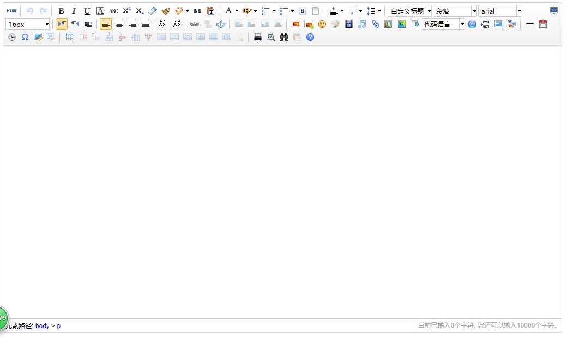The height and width of the screenshot is (338, 567).
Task: Open the 段落 paragraph format dropdown
Action: coord(455,11)
